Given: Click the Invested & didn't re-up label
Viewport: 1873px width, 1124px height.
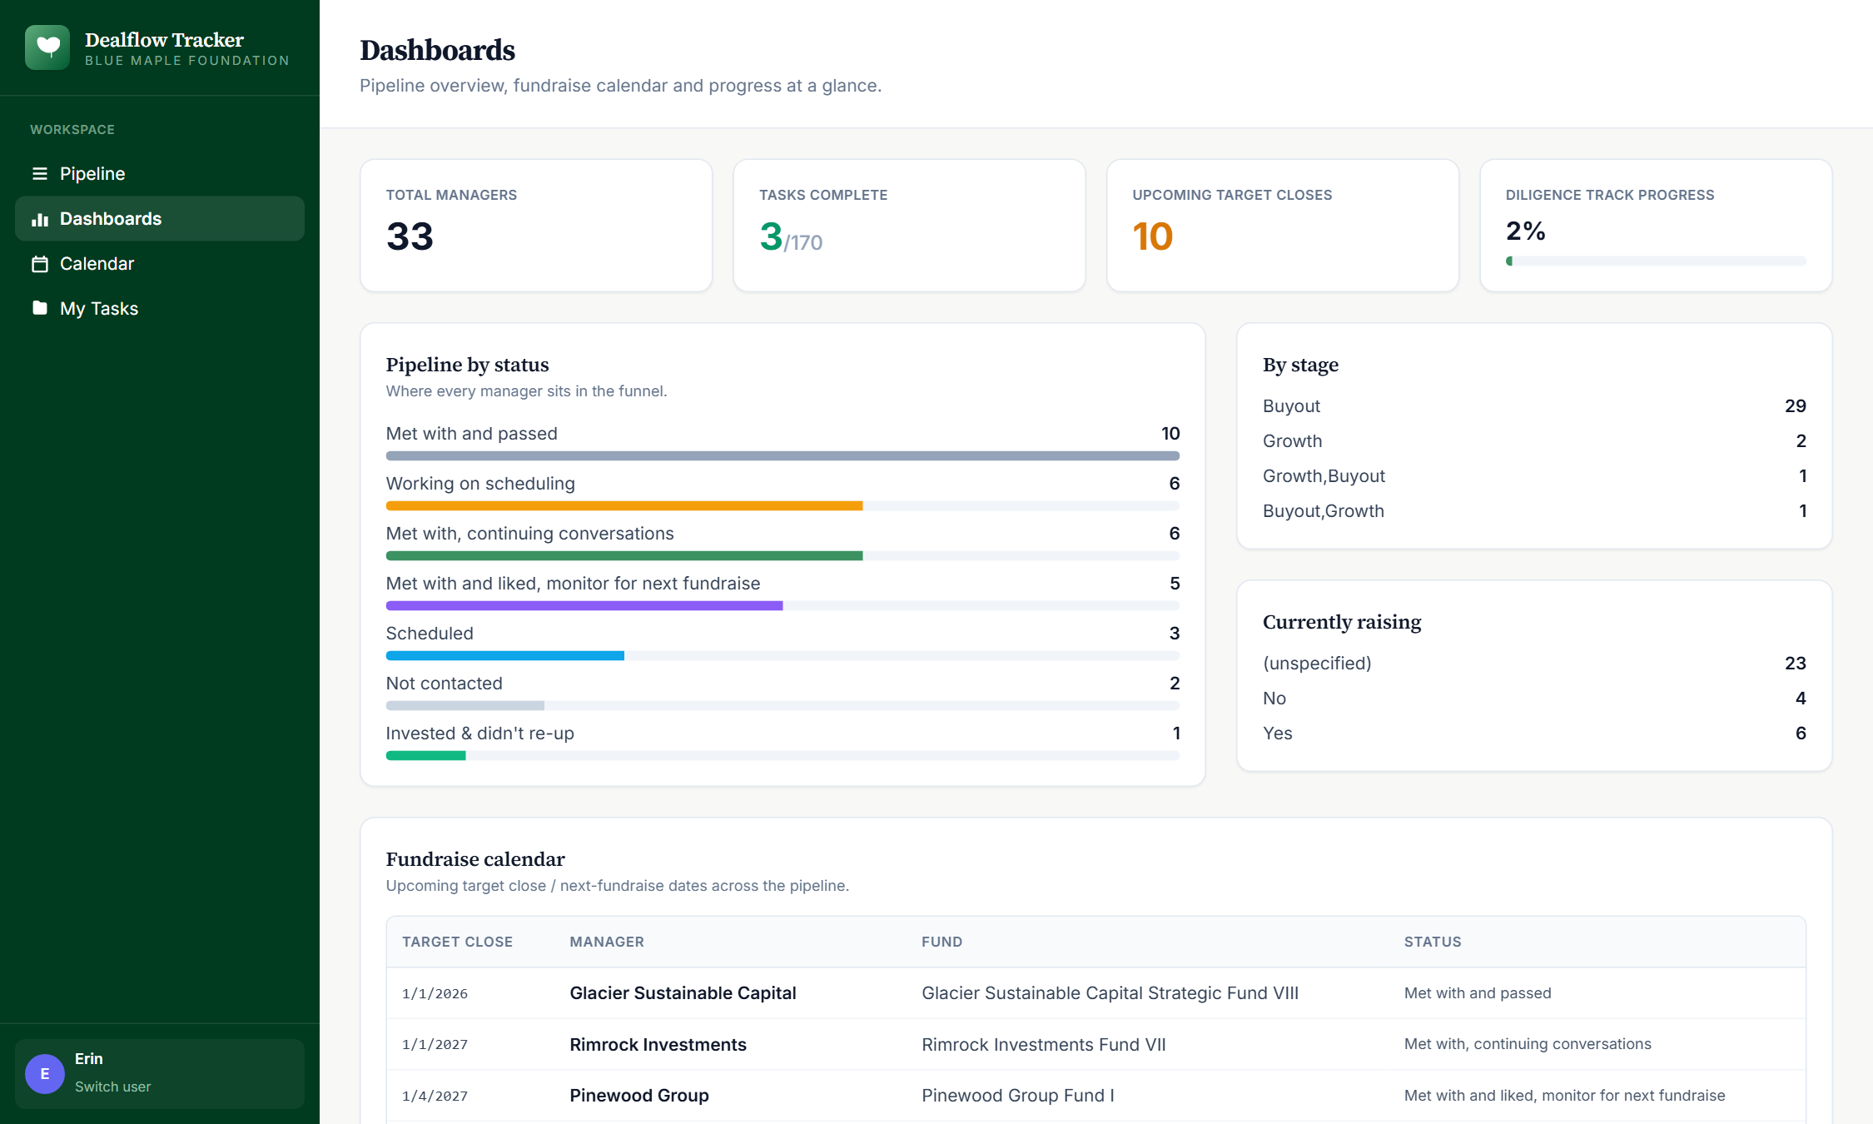Looking at the screenshot, I should pyautogui.click(x=480, y=734).
